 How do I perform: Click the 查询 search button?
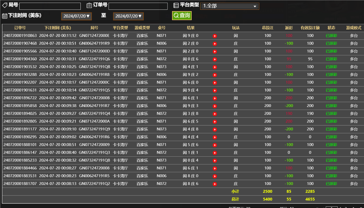(x=182, y=15)
